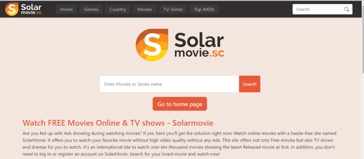
Task: Open the Movies section
Action: click(x=145, y=9)
